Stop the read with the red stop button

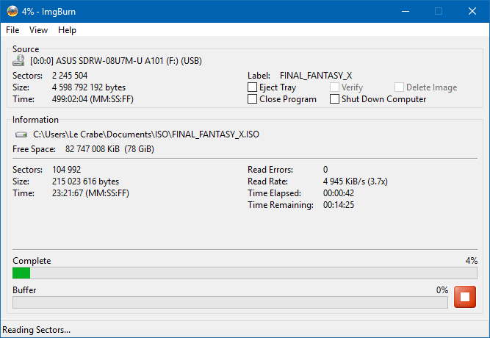pos(465,297)
